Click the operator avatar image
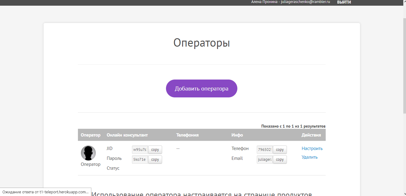This screenshot has height=196, width=406. [88, 153]
